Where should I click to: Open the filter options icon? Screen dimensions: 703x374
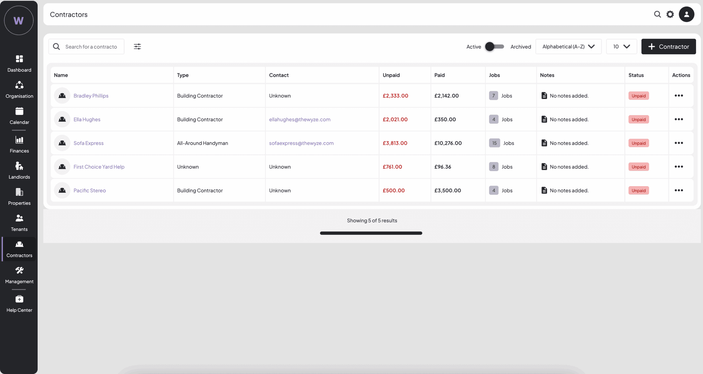137,47
